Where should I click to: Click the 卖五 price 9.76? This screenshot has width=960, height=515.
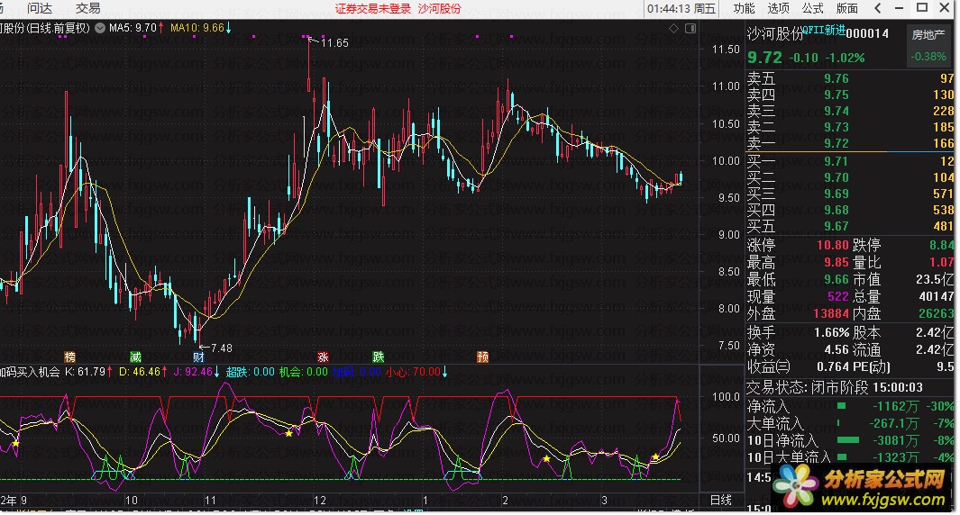(x=837, y=79)
